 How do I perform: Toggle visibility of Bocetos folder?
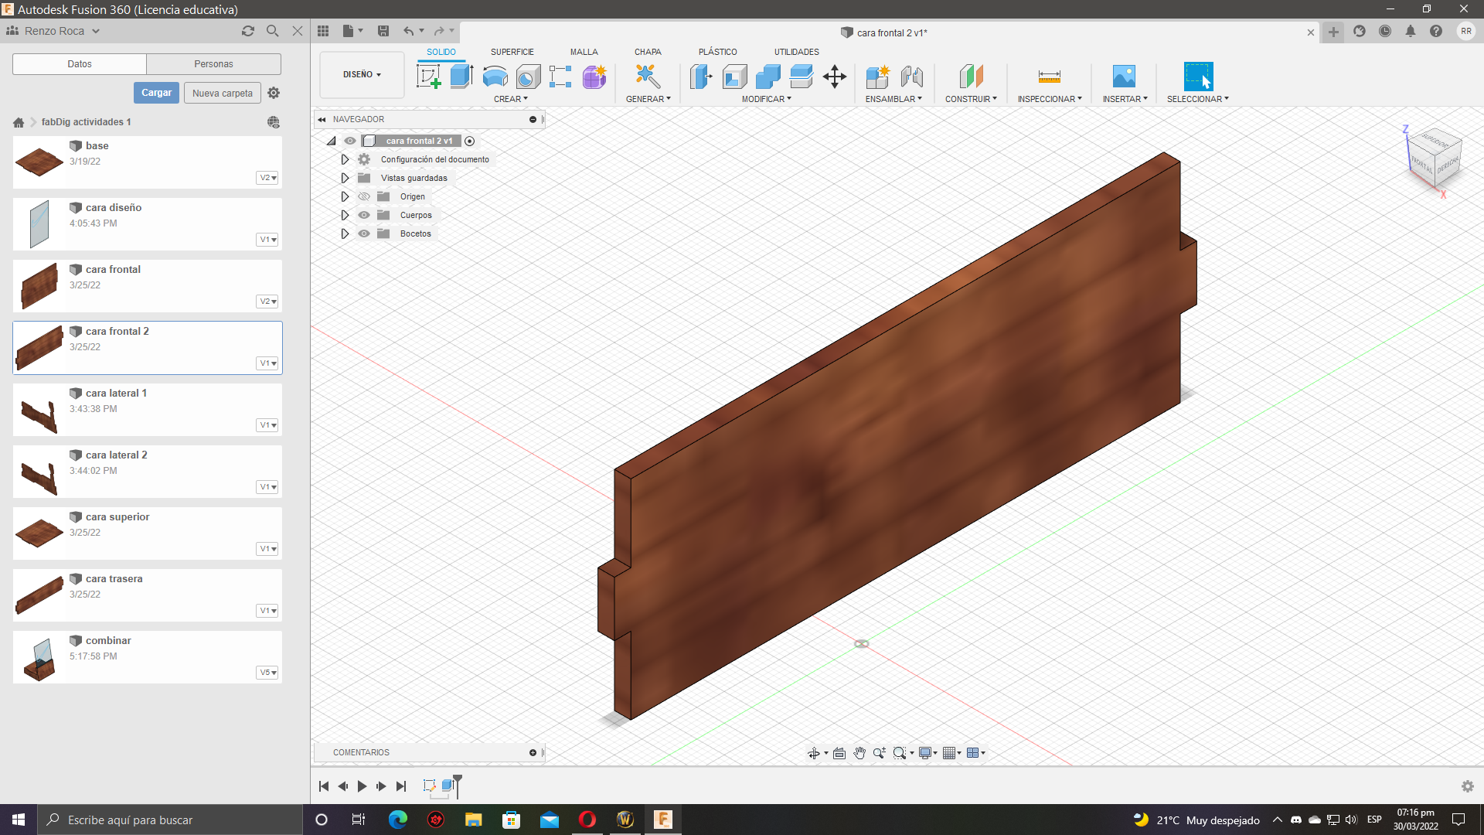364,233
